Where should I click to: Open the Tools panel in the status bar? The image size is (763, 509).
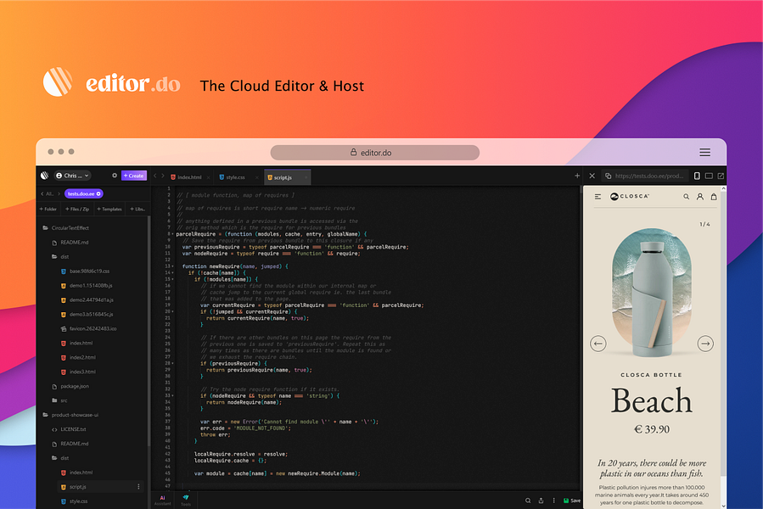click(186, 501)
